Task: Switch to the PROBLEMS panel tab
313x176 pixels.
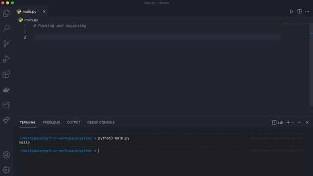Action: (51, 123)
